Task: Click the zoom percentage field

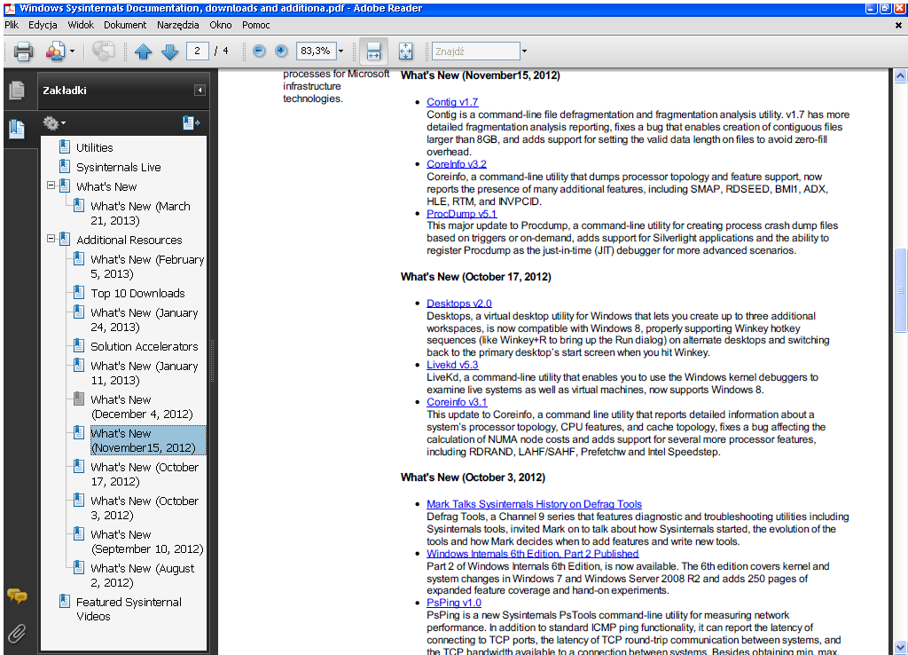Action: (x=317, y=51)
